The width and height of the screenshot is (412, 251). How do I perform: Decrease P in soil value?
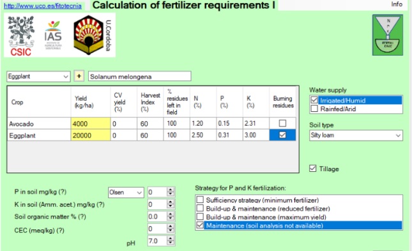[x=171, y=195]
